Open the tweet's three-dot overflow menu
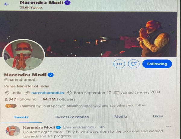181x139 pixels. (168, 126)
